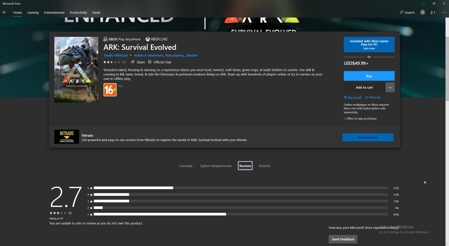Restore down the Microsoft Store window
This screenshot has height=246, width=449.
[434, 4]
